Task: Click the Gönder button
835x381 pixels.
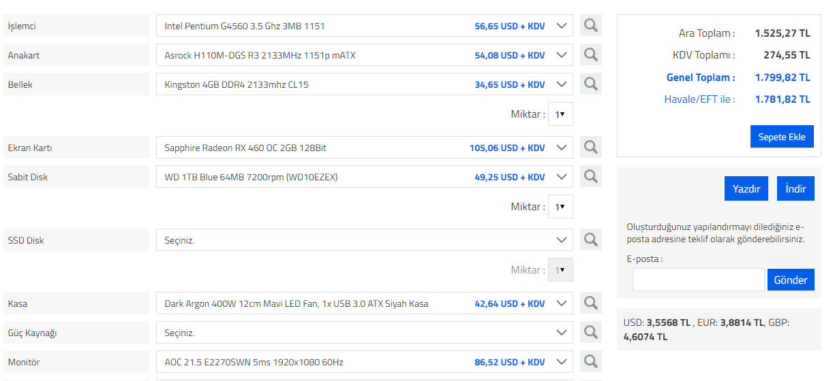Action: pos(791,280)
